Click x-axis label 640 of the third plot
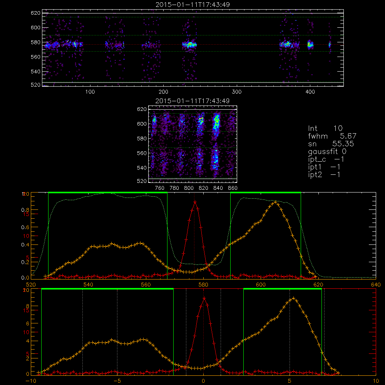385x385 pixels. click(376, 285)
